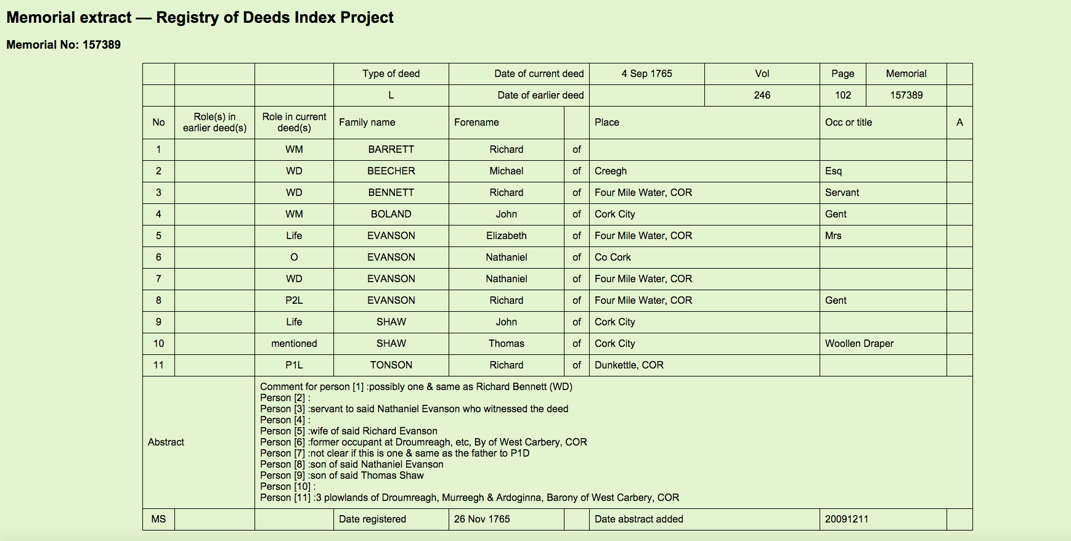Viewport: 1071px width, 541px height.
Task: Select the page number 102 cell
Action: [842, 95]
